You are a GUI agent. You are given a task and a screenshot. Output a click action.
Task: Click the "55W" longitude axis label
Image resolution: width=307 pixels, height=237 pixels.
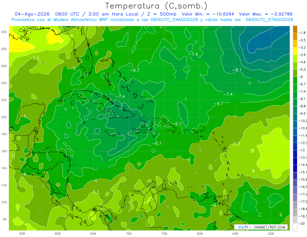(x=271, y=234)
